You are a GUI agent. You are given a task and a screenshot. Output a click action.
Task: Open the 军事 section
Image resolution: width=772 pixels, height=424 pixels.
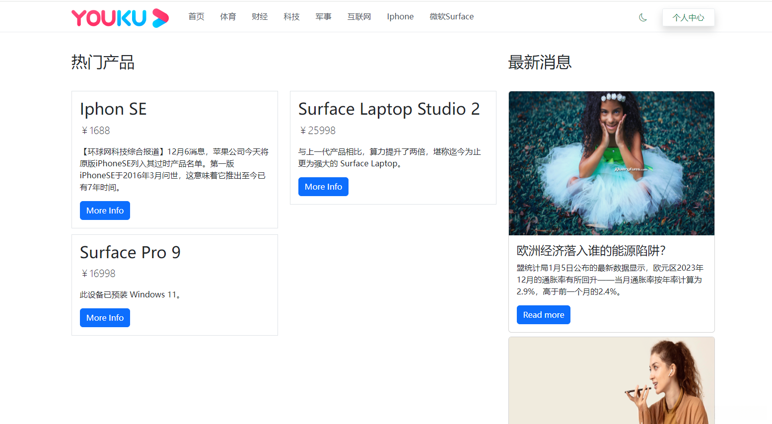[x=324, y=16]
